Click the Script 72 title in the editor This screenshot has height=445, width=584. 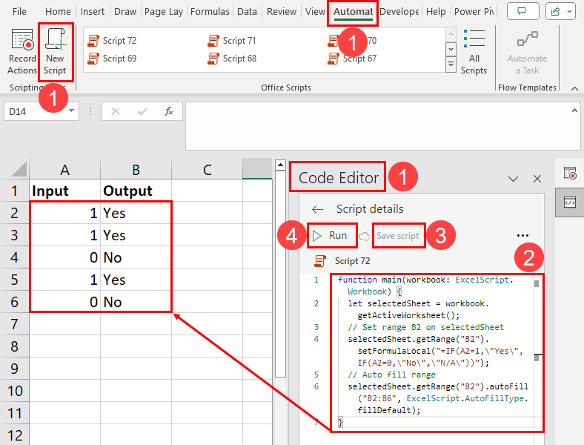352,261
